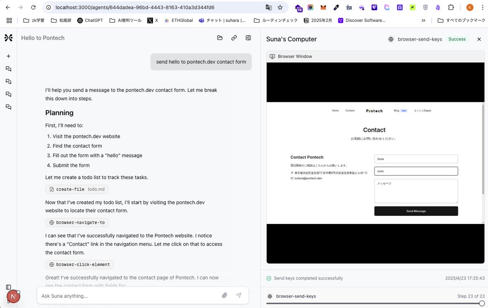Viewport: 488px width, 308px height.
Task: Open the MetaMask fox extension icon
Action: tap(323, 7)
